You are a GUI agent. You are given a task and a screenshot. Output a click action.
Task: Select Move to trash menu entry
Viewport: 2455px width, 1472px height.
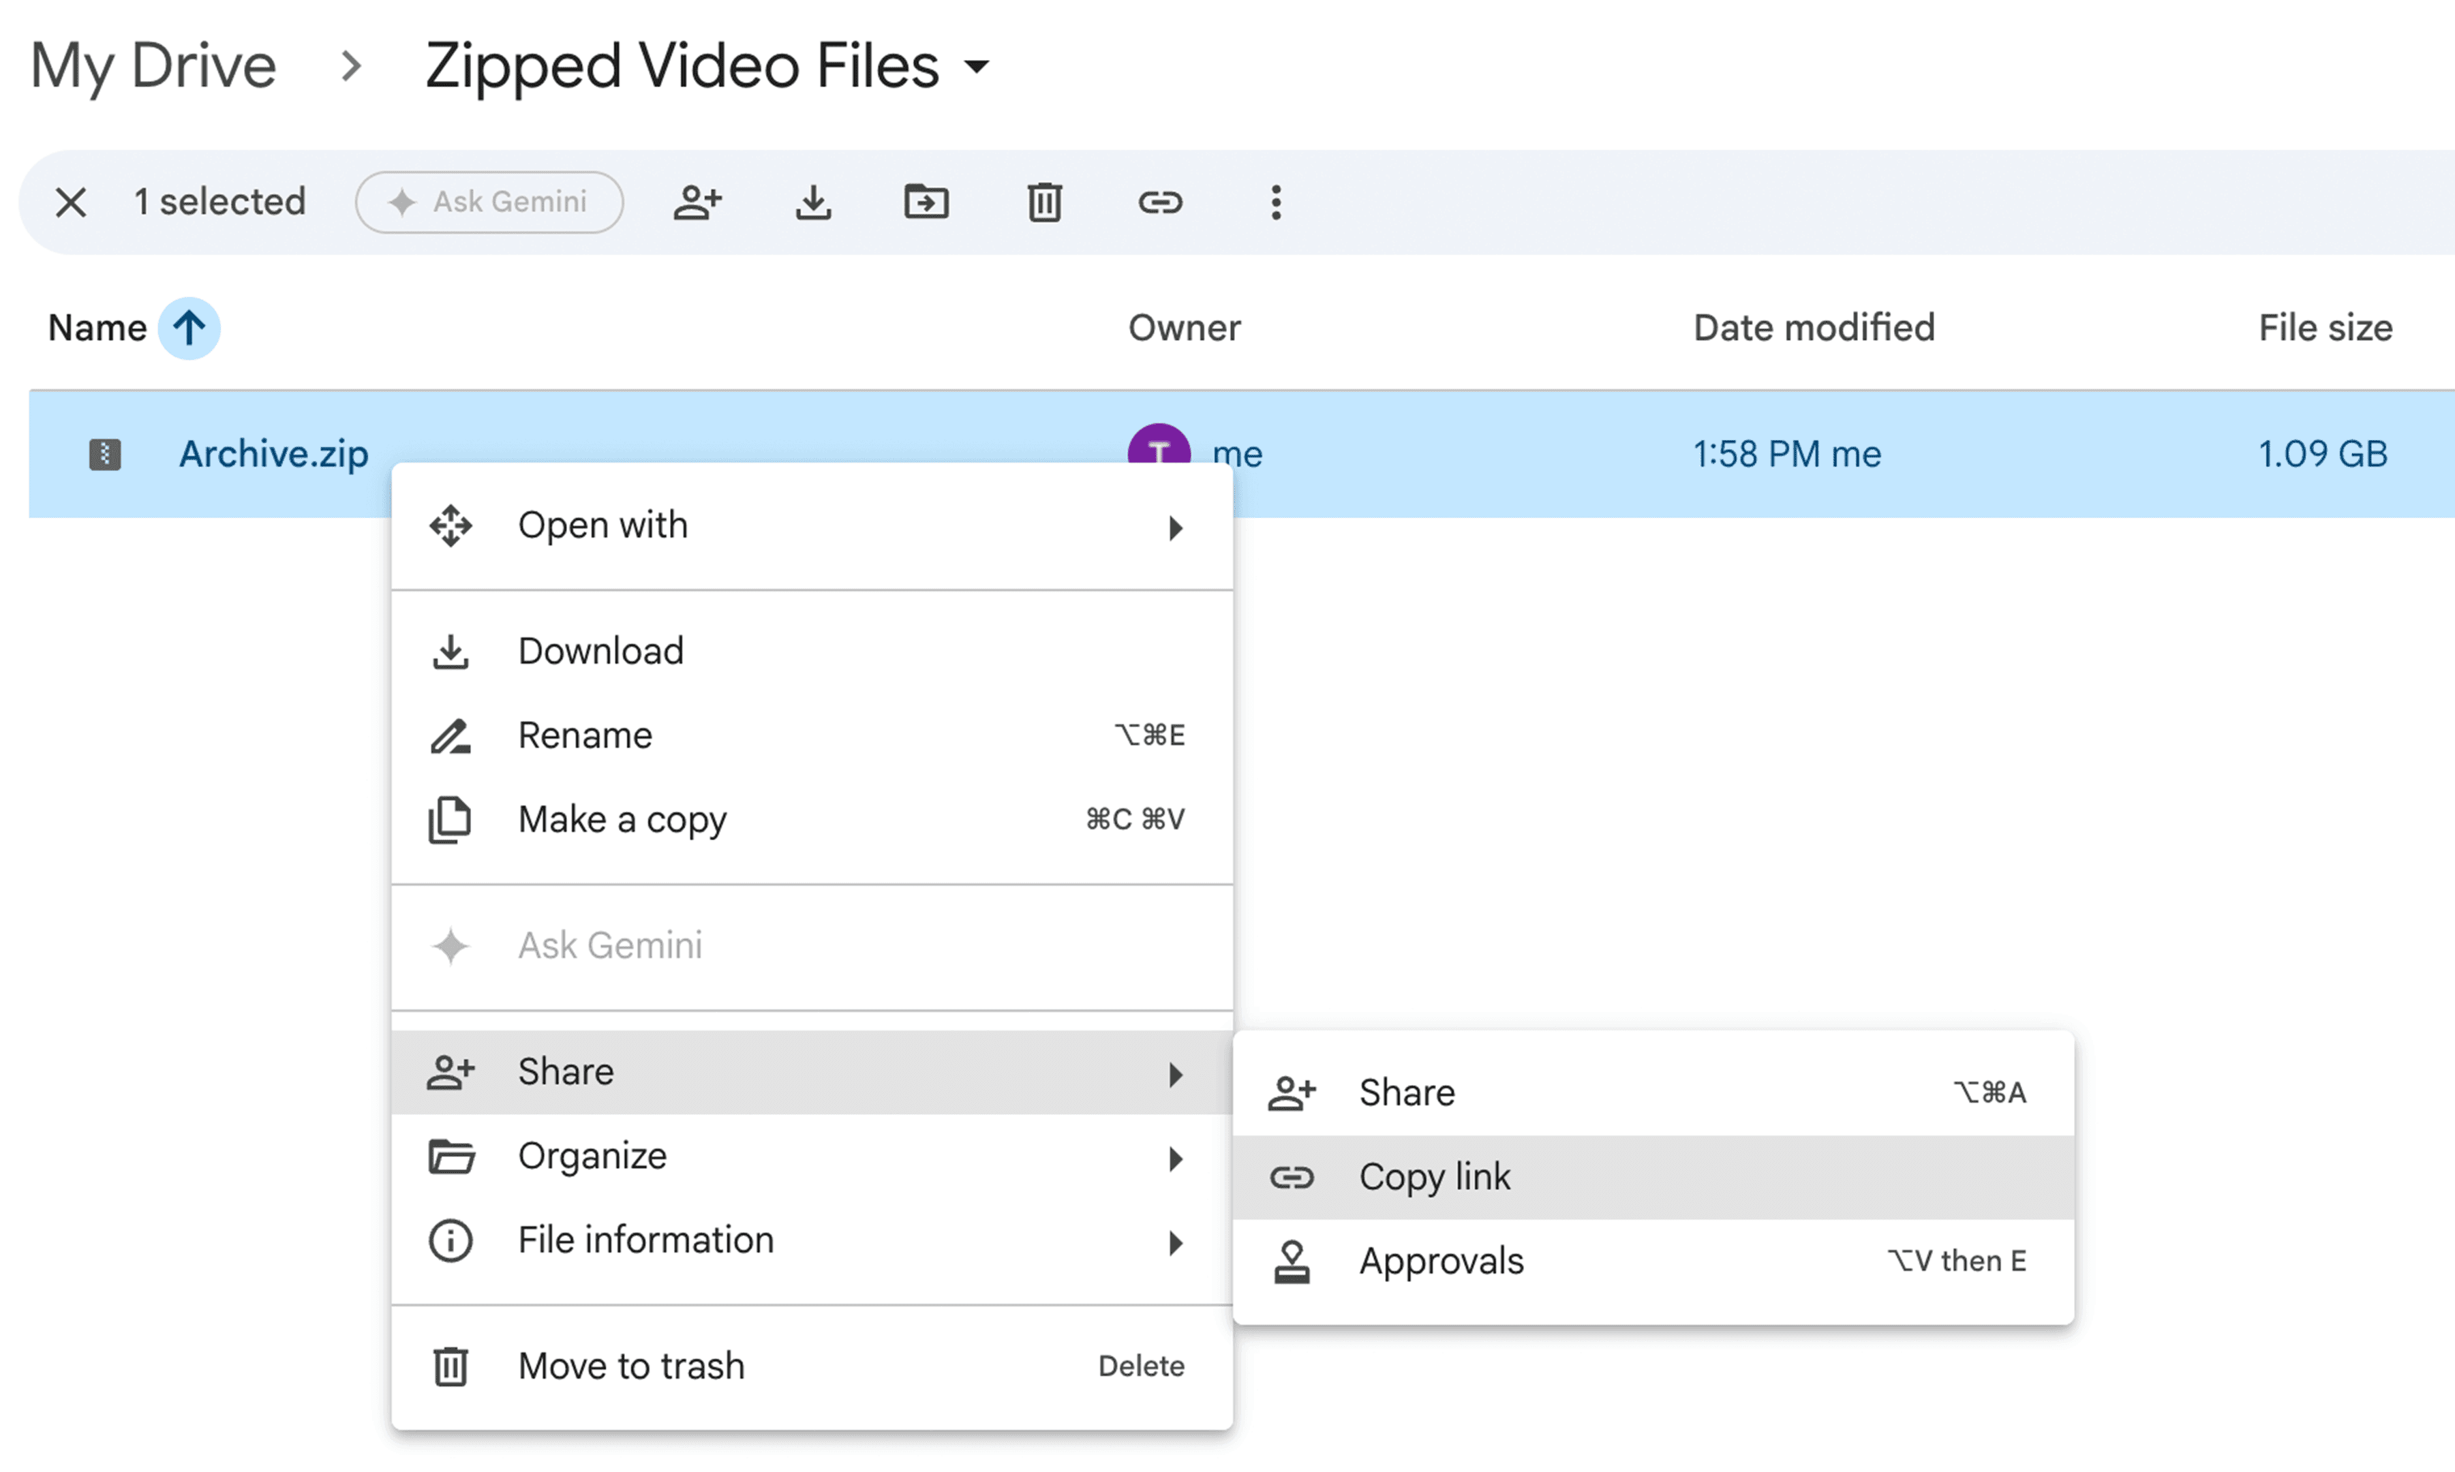(x=811, y=1366)
